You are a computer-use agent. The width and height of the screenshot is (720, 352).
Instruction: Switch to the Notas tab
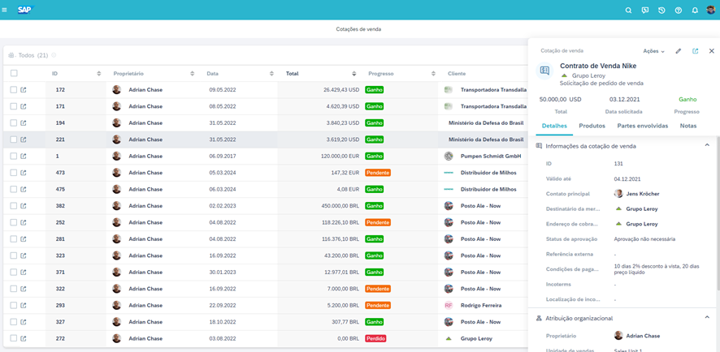[688, 126]
